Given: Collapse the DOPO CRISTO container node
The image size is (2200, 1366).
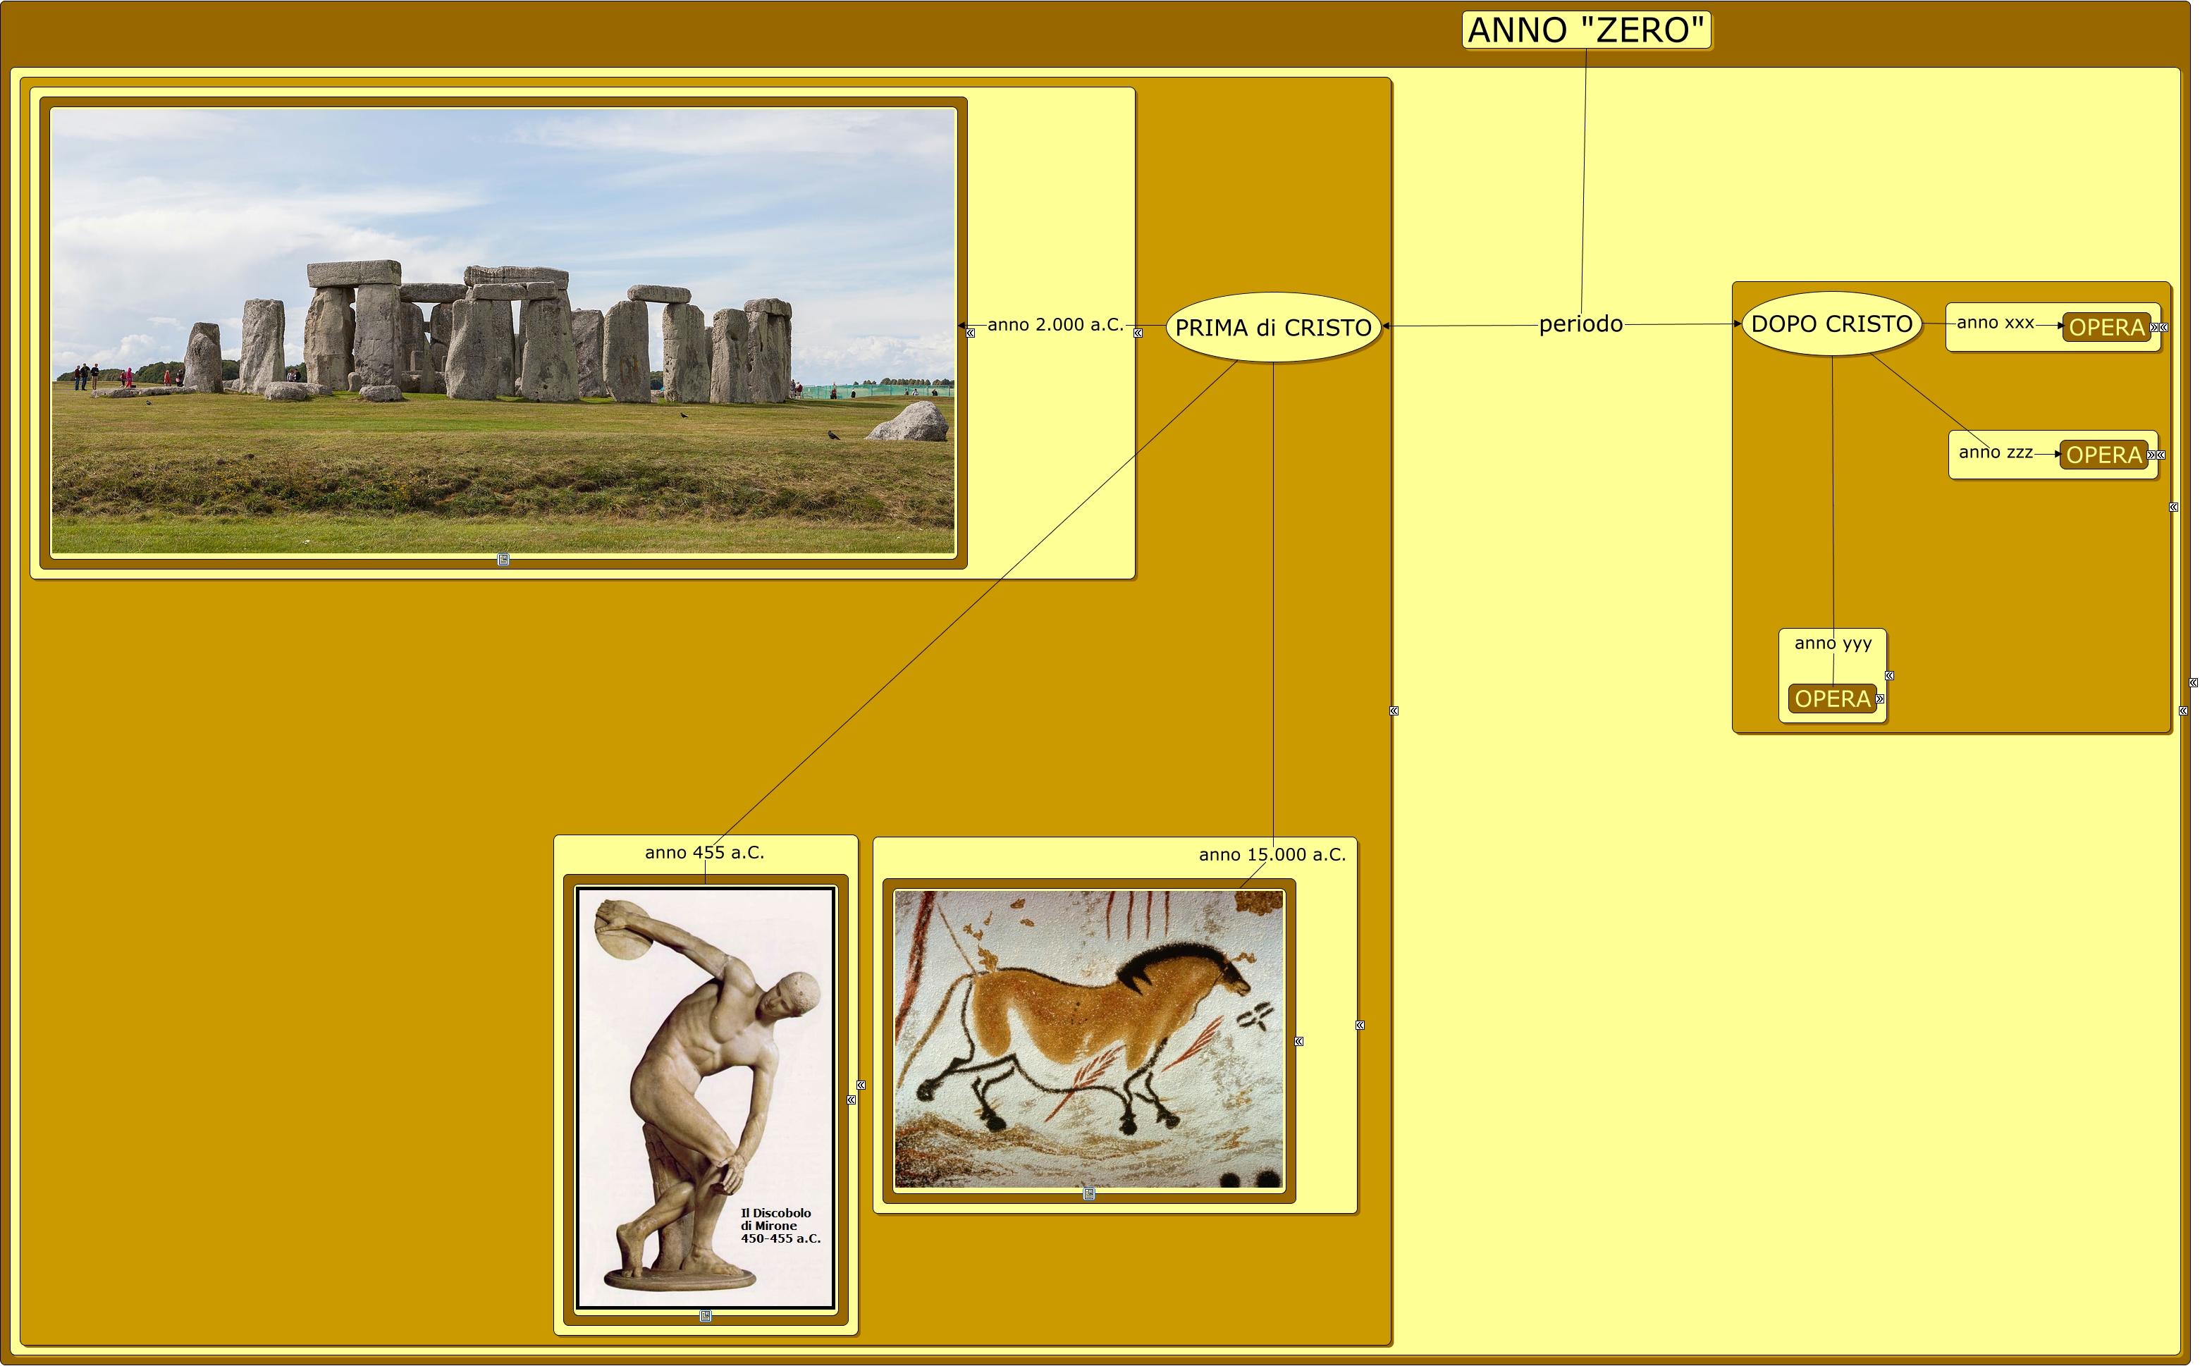Looking at the screenshot, I should (2174, 507).
